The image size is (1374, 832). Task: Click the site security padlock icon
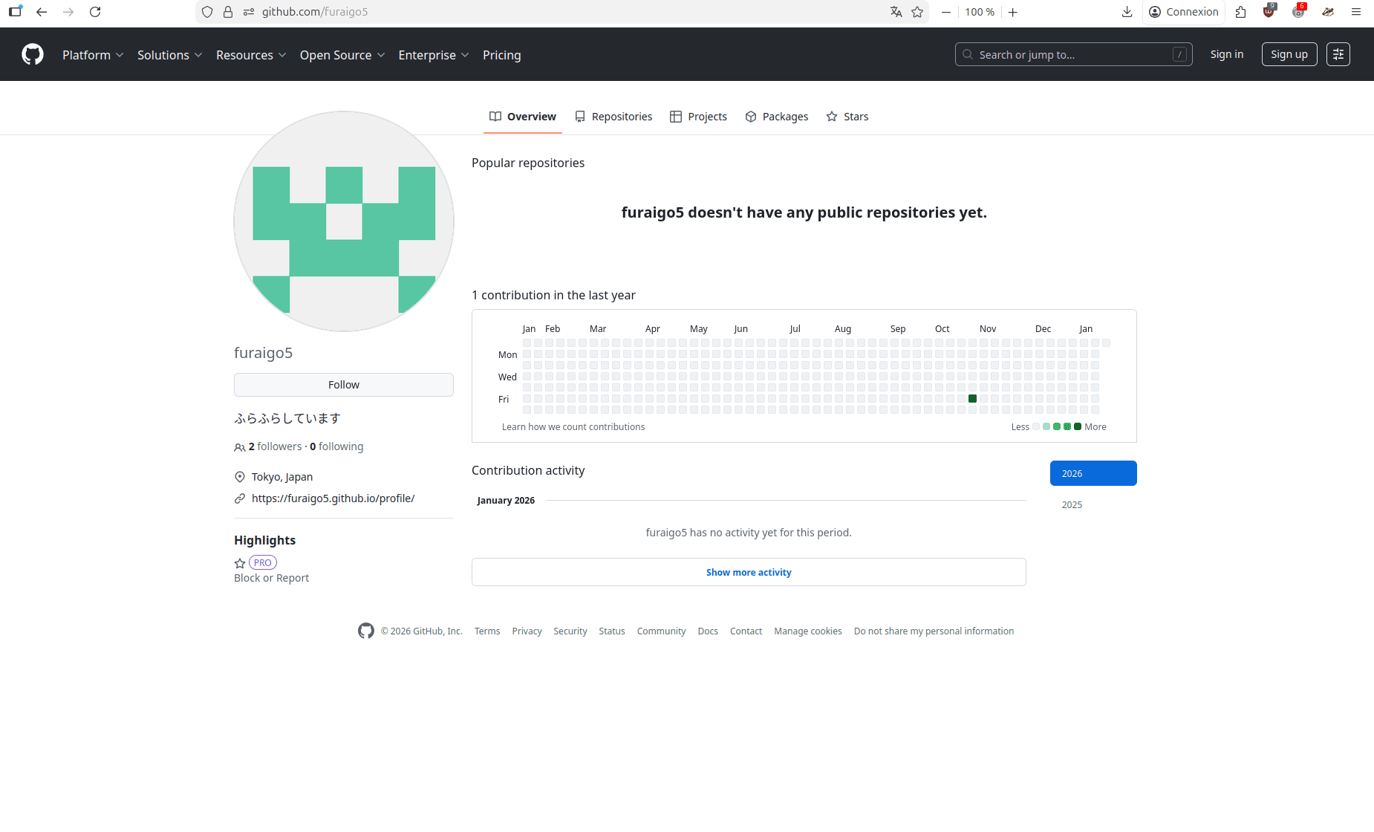(228, 12)
